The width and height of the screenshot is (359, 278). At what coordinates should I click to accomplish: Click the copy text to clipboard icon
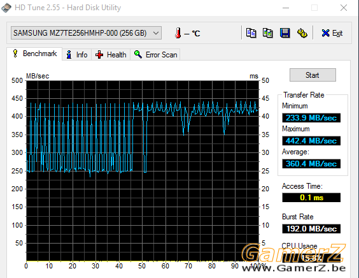pos(251,33)
